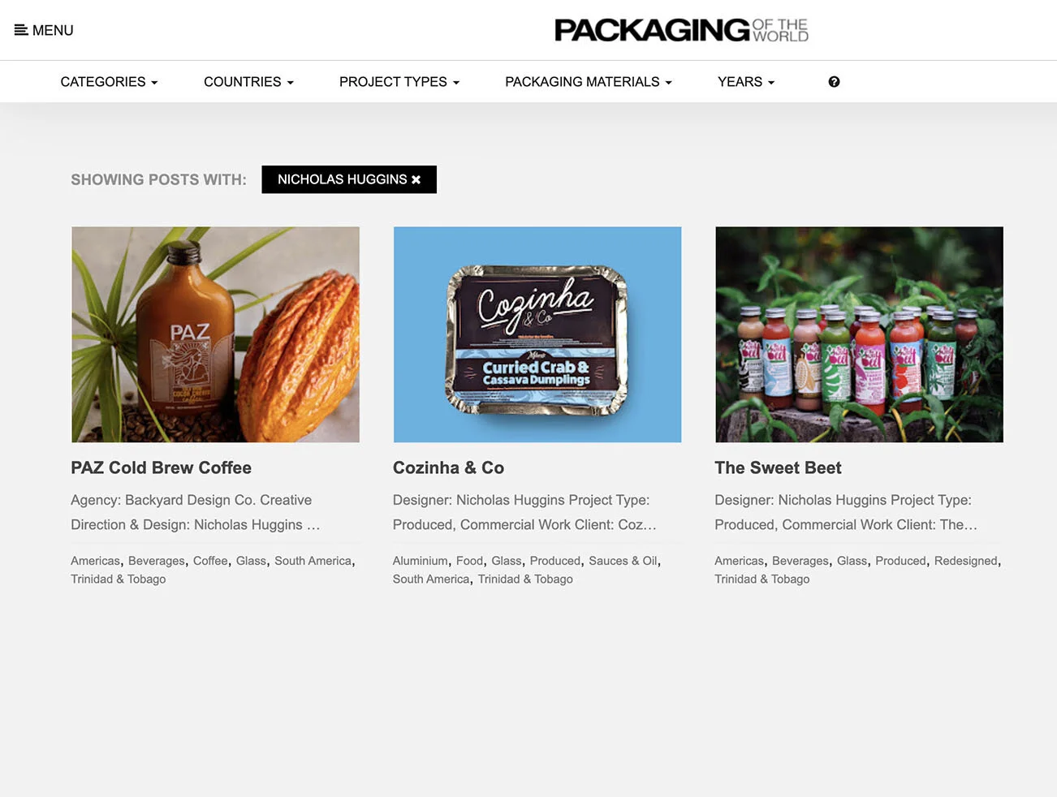Filter by the Sauces & Oil tag
Image resolution: width=1057 pixels, height=797 pixels.
(623, 561)
